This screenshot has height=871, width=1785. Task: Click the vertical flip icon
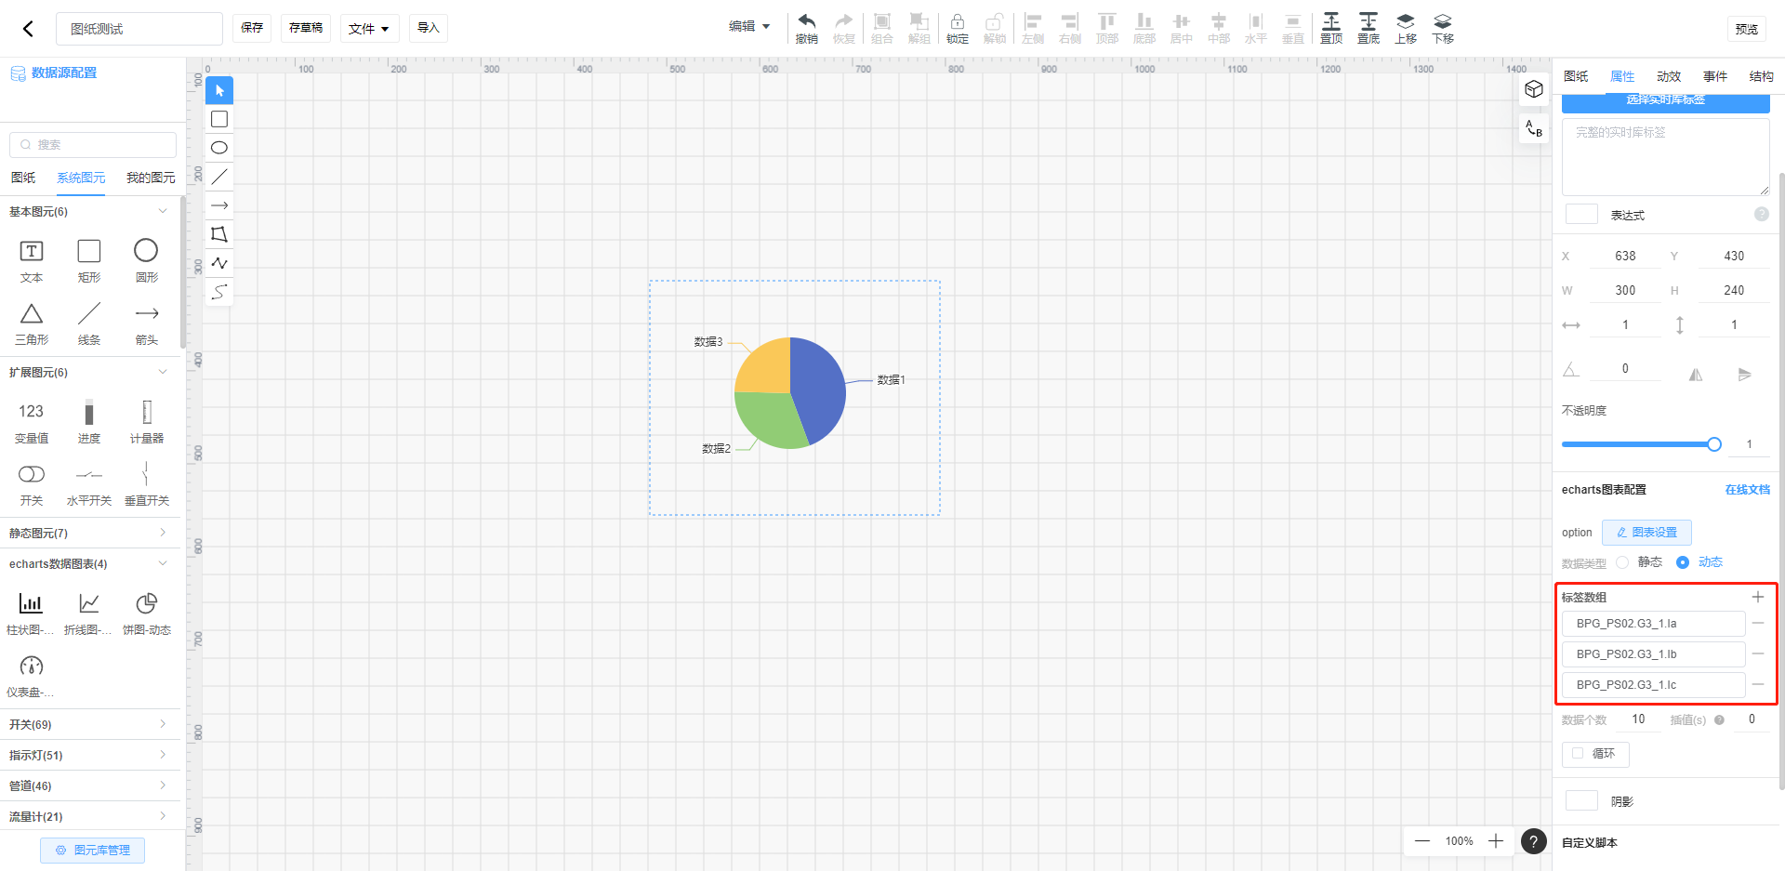[1744, 375]
